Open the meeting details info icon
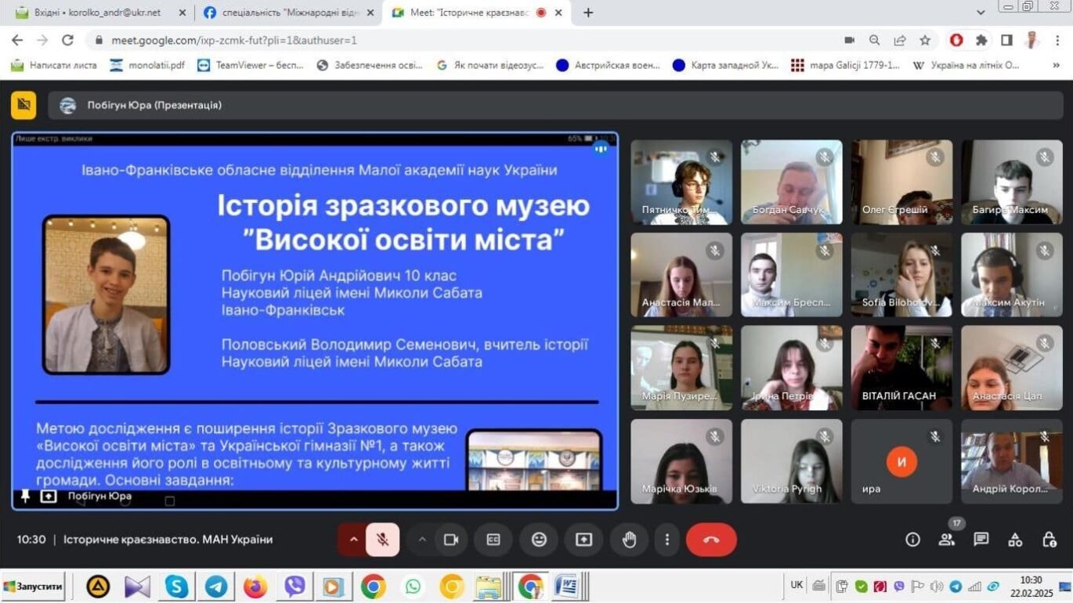The image size is (1073, 603). (912, 540)
